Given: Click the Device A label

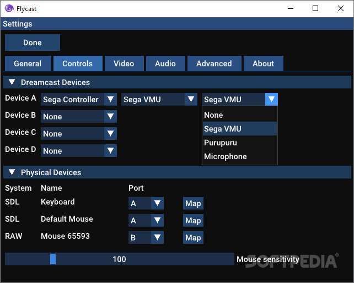Looking at the screenshot, I should [20, 98].
